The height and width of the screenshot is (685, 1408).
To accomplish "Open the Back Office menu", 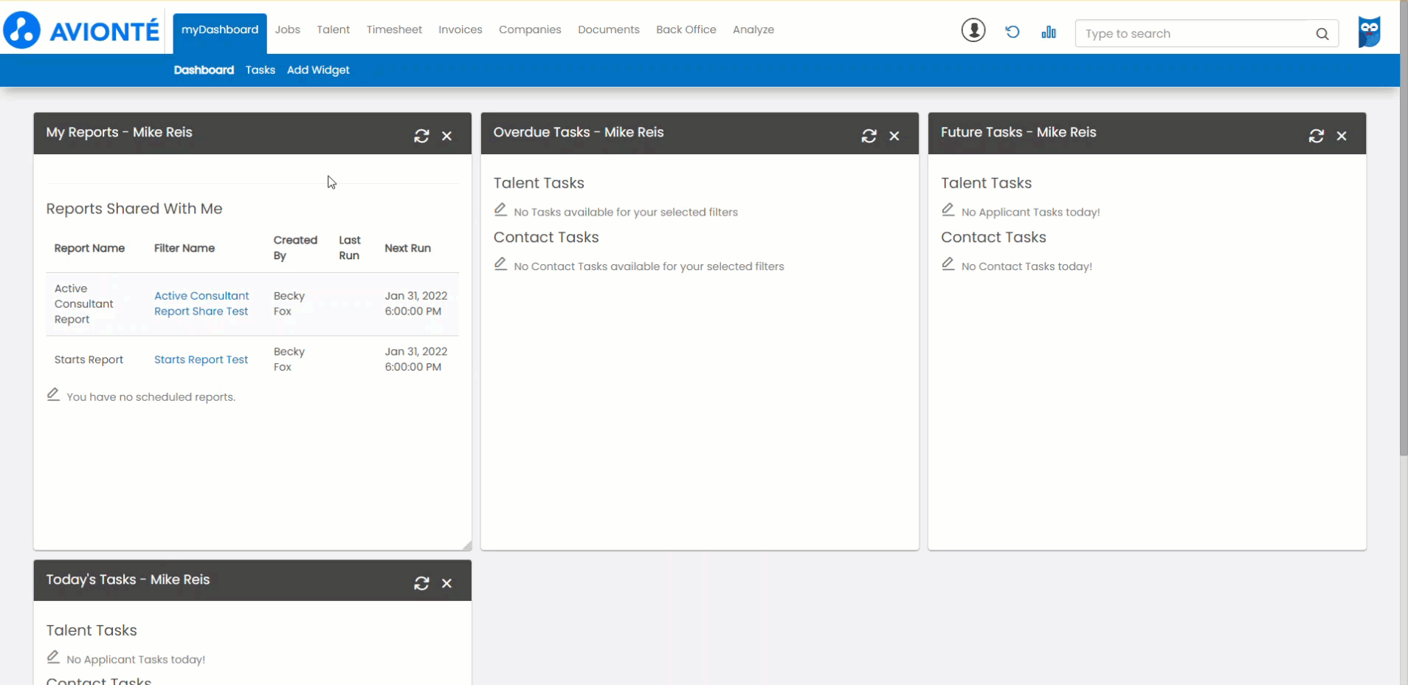I will click(x=686, y=30).
